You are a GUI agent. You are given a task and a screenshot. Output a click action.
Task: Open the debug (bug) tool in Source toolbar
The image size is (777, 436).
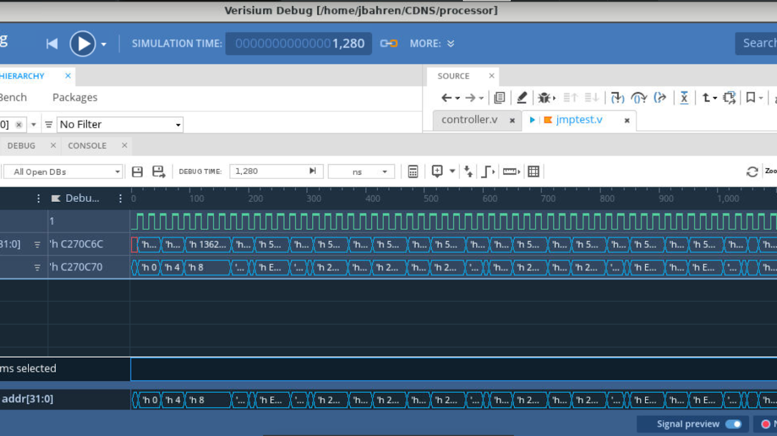[x=544, y=97]
